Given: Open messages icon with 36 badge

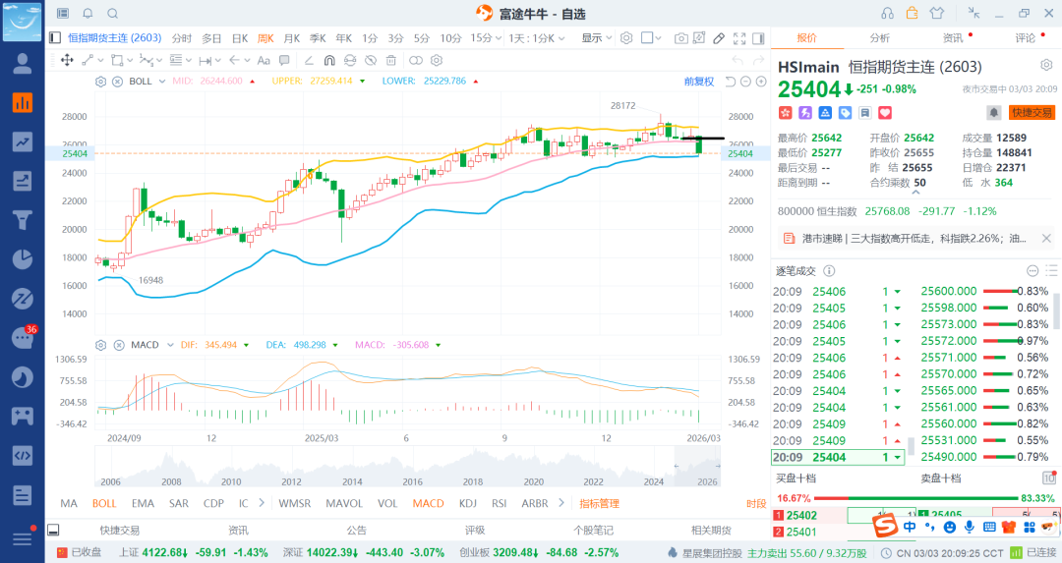Looking at the screenshot, I should click(x=24, y=336).
